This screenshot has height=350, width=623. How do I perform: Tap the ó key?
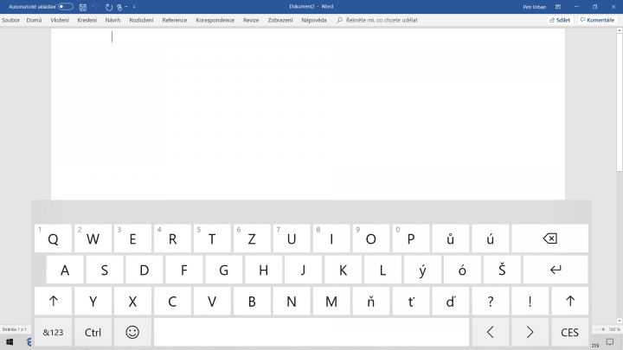[462, 270]
